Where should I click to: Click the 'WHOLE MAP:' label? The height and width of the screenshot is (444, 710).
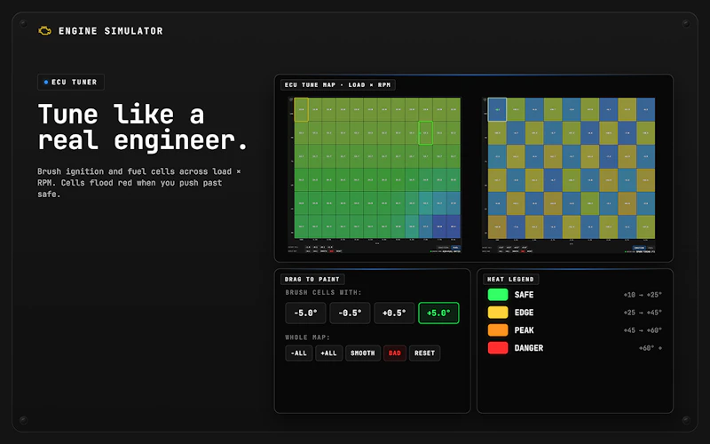tap(307, 337)
